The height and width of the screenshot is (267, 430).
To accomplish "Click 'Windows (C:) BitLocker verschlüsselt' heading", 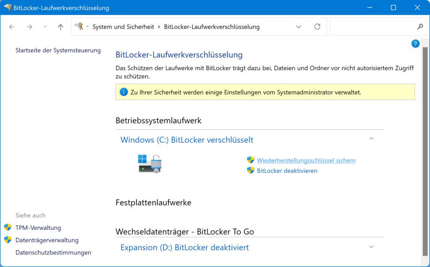I will pyautogui.click(x=187, y=140).
